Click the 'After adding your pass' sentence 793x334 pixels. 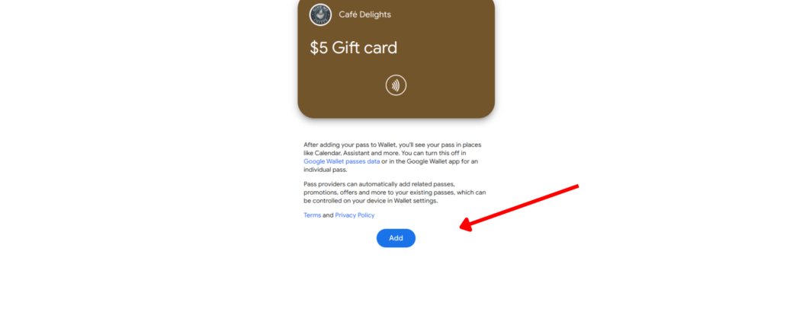pos(393,145)
